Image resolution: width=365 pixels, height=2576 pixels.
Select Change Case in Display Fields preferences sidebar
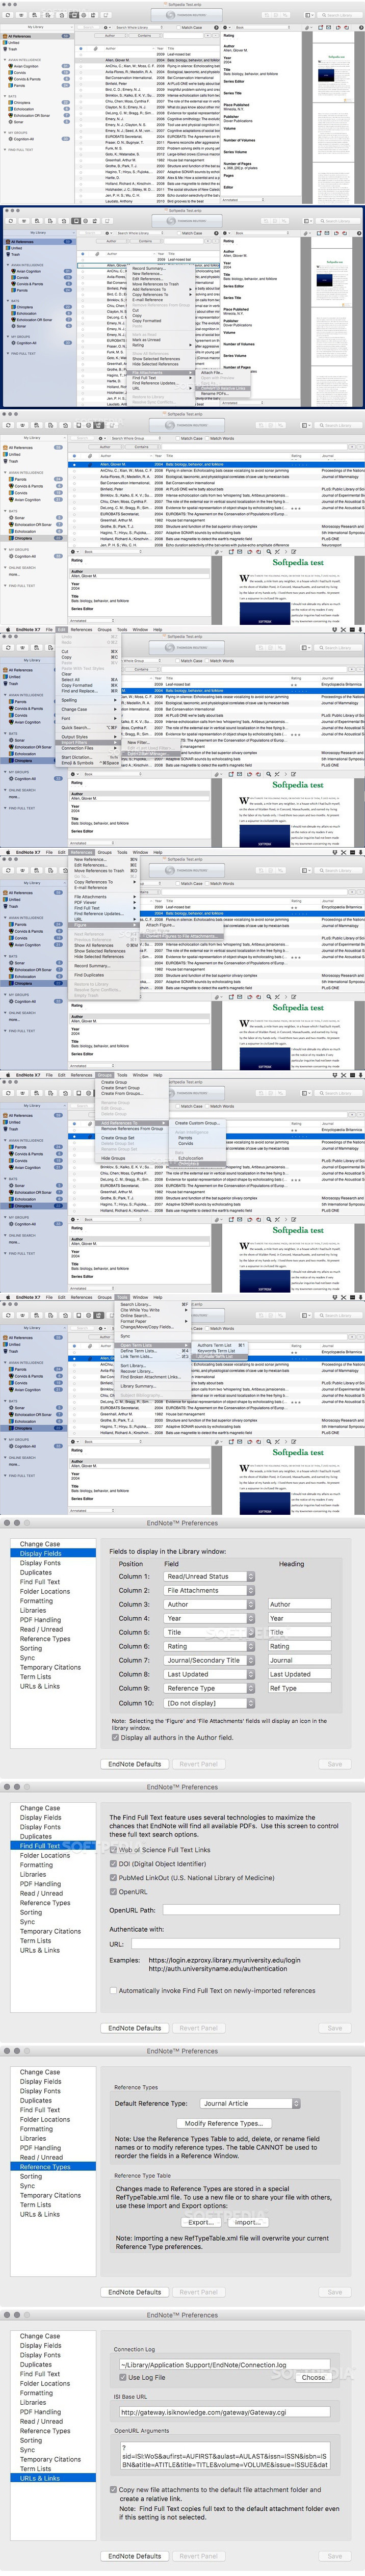[40, 1544]
